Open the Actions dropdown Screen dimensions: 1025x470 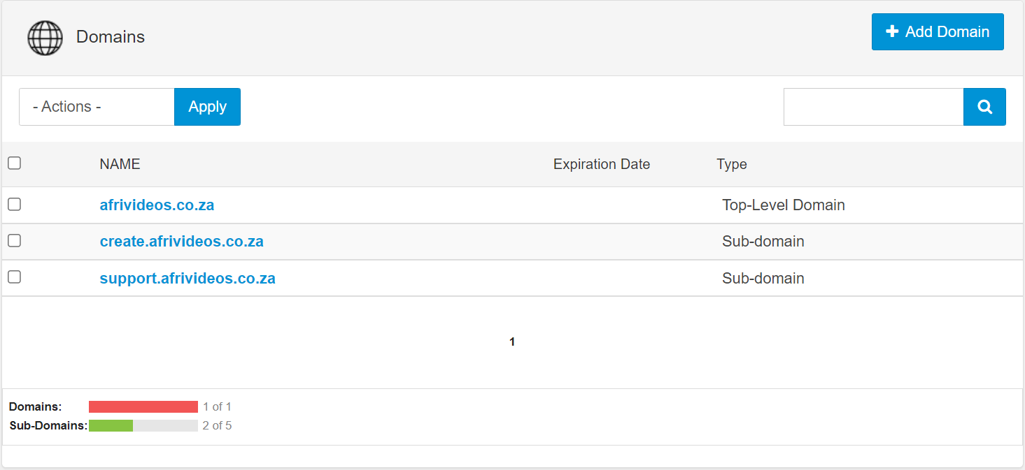[97, 107]
